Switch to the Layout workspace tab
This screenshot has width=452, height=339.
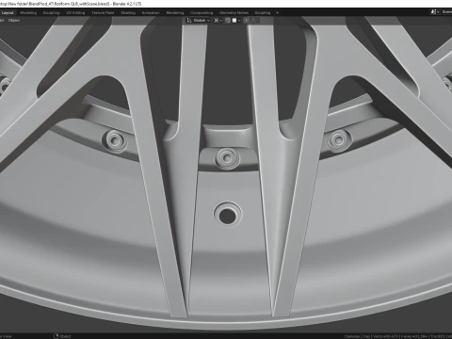8,13
